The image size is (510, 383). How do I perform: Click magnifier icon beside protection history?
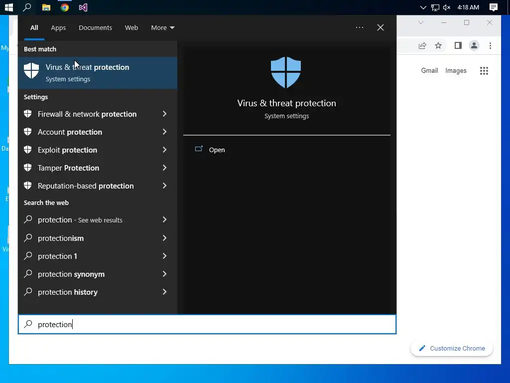click(x=28, y=291)
